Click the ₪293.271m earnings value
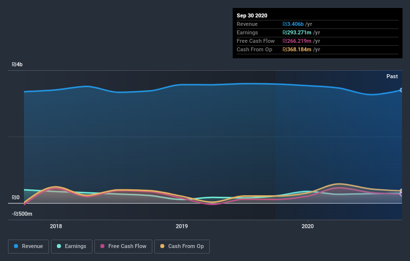This screenshot has width=410, height=261. click(297, 32)
